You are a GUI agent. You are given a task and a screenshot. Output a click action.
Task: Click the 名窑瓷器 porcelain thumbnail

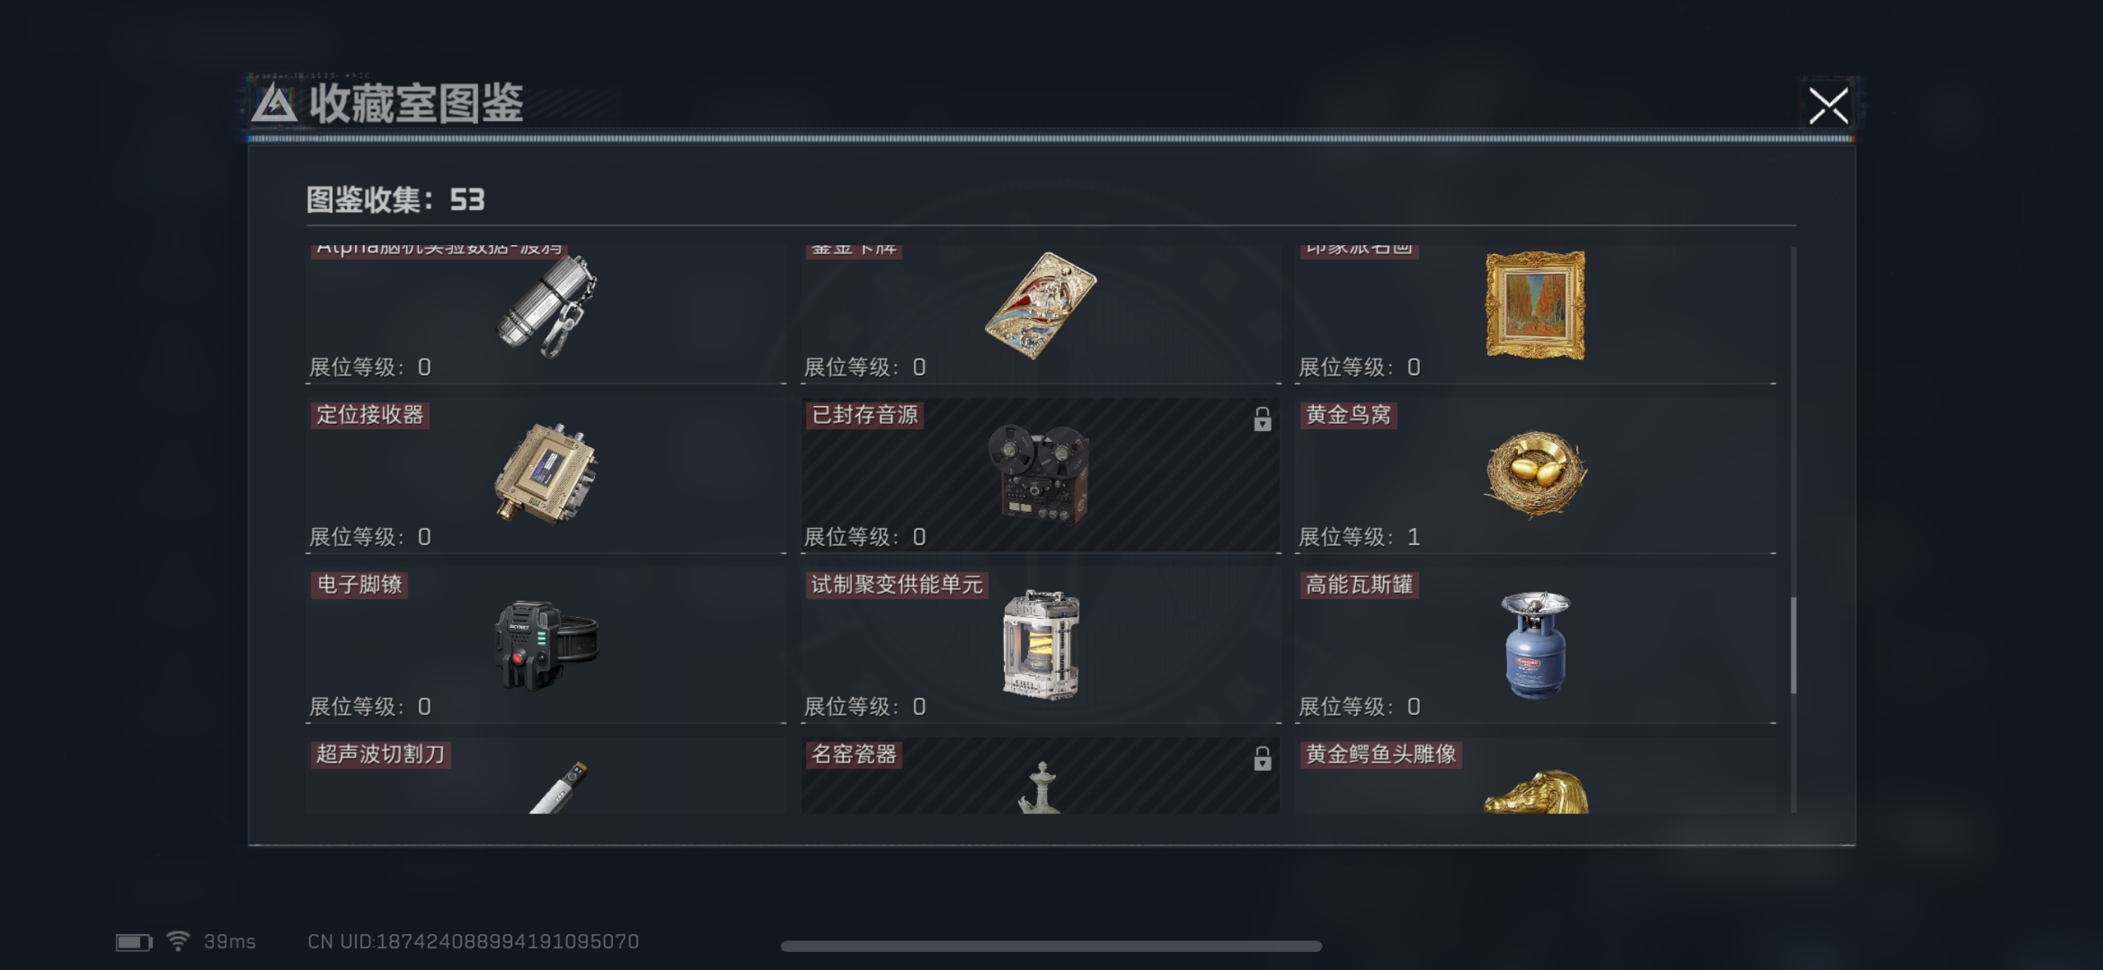(x=1040, y=787)
